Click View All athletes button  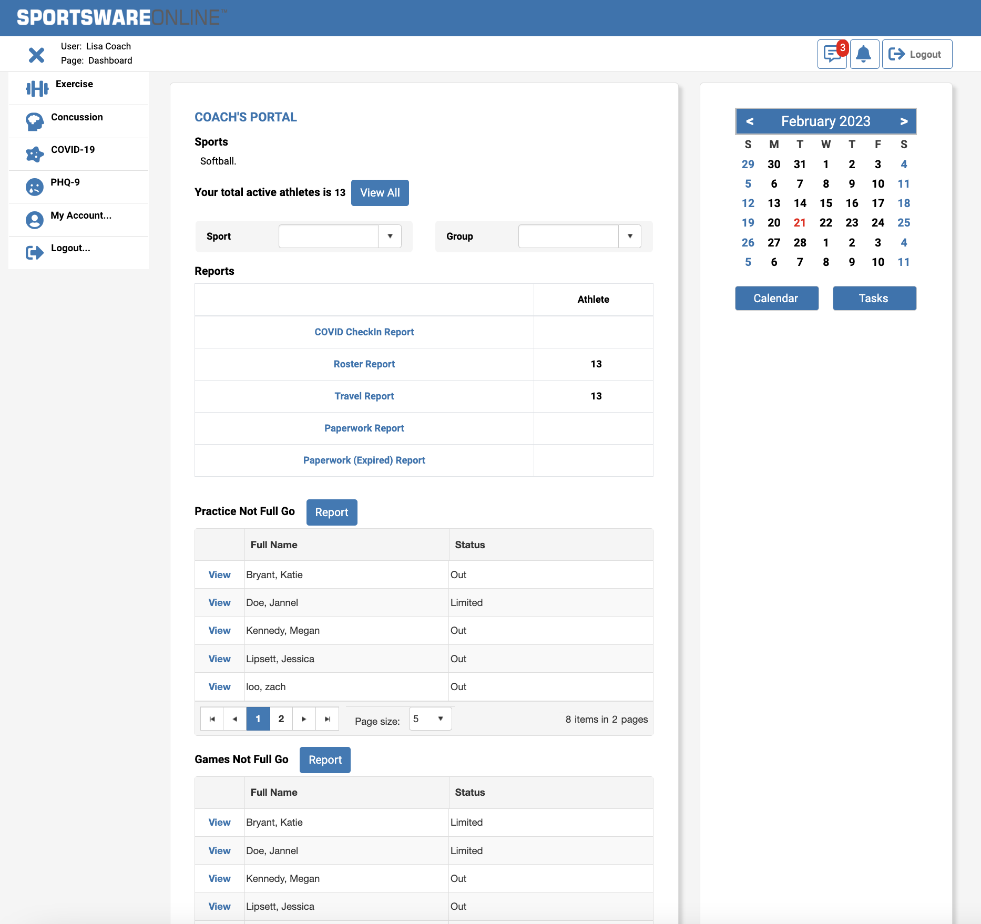pyautogui.click(x=380, y=193)
